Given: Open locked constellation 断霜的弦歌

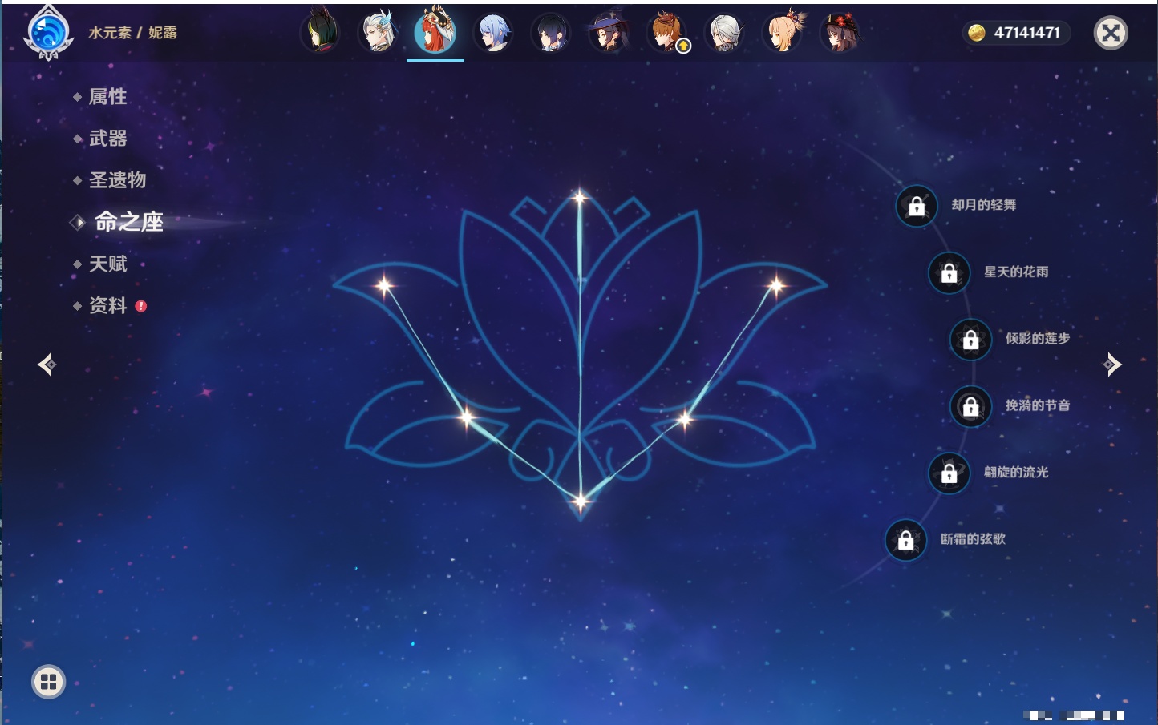Looking at the screenshot, I should point(905,540).
